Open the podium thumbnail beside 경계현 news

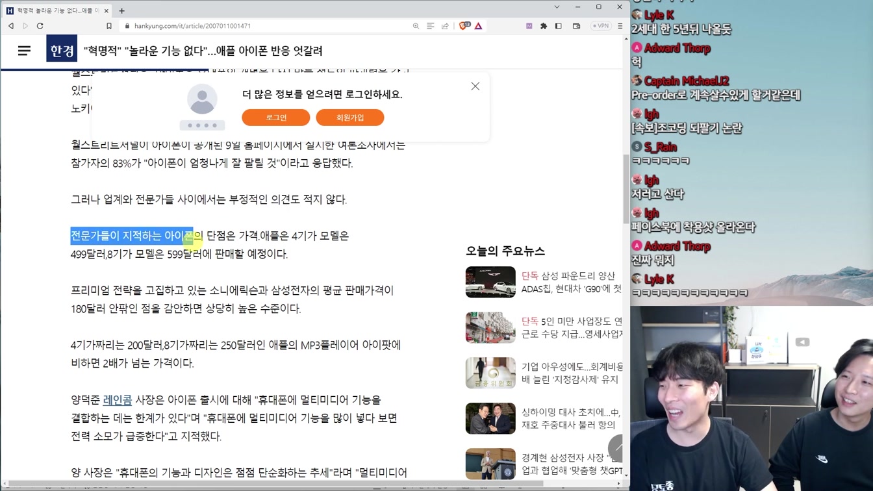tap(490, 464)
